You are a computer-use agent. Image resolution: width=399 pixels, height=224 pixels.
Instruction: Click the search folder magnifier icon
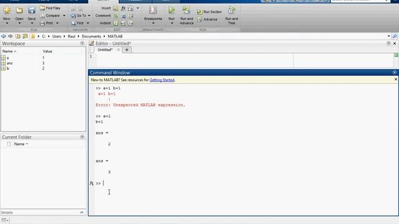click(x=395, y=36)
